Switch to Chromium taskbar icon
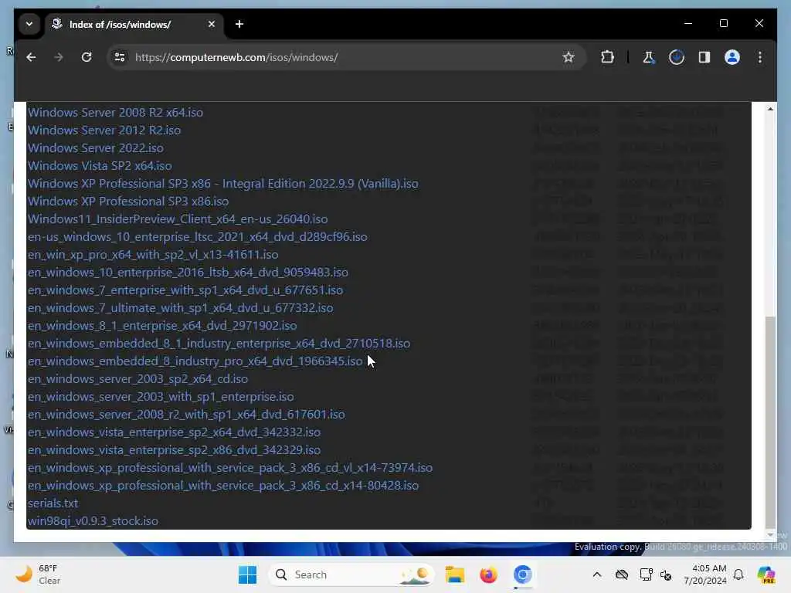This screenshot has width=791, height=593. coord(523,574)
